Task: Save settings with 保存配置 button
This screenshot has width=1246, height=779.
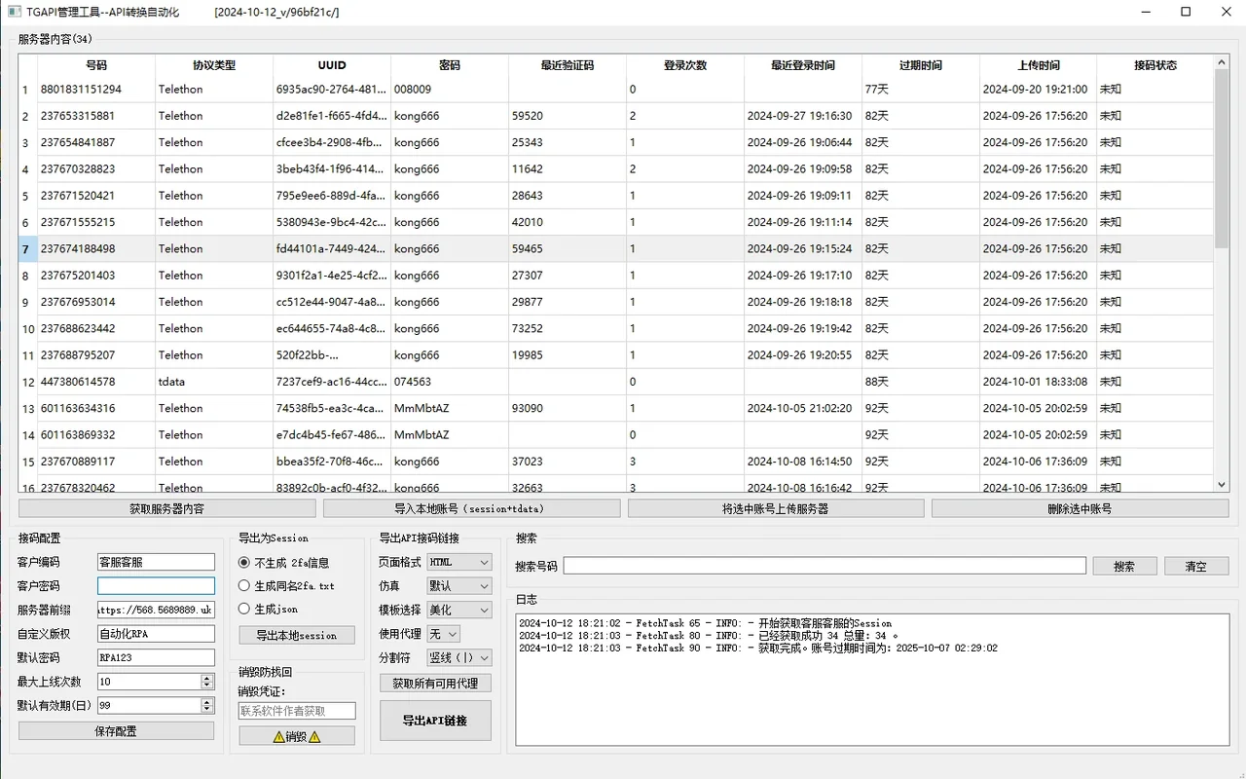Action: coord(116,731)
